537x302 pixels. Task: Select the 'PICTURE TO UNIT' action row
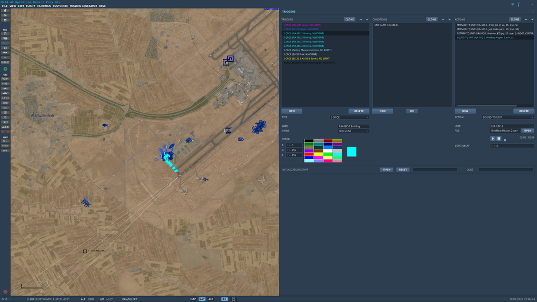click(x=494, y=33)
